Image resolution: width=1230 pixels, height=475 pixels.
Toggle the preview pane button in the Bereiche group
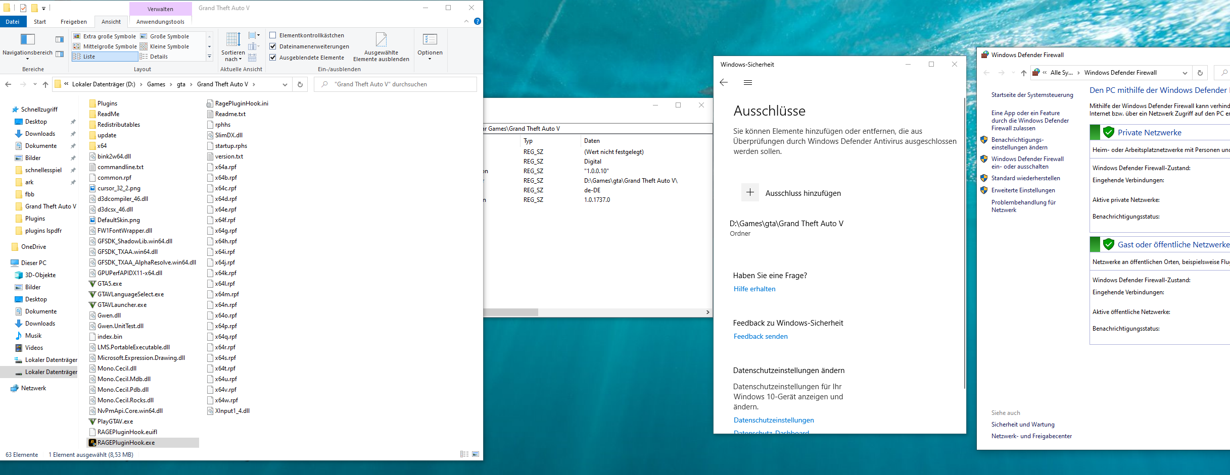tap(60, 39)
